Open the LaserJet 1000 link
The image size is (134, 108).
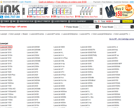(x=6, y=47)
